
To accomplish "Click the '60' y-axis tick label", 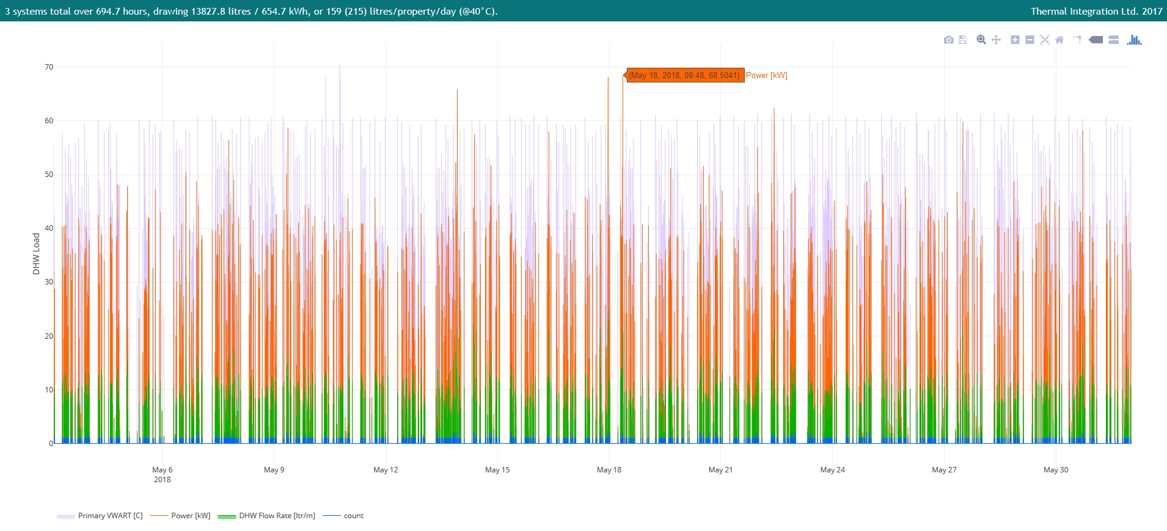I will [x=49, y=121].
